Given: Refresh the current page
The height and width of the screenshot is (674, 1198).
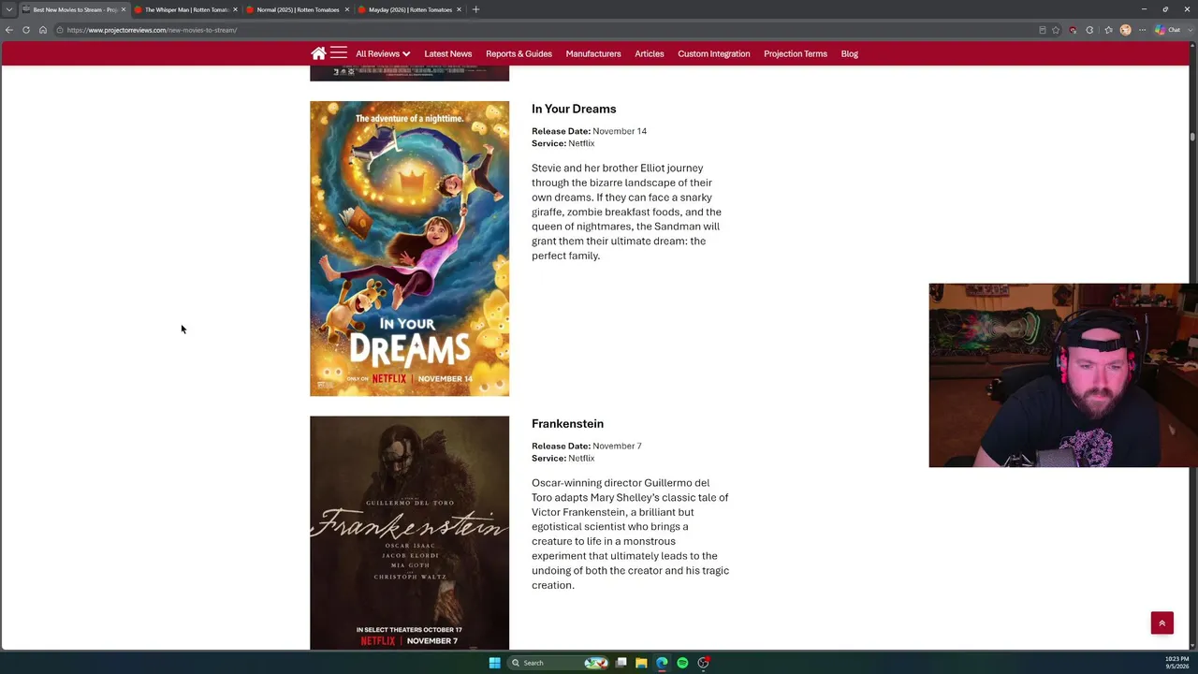Looking at the screenshot, I should (26, 30).
